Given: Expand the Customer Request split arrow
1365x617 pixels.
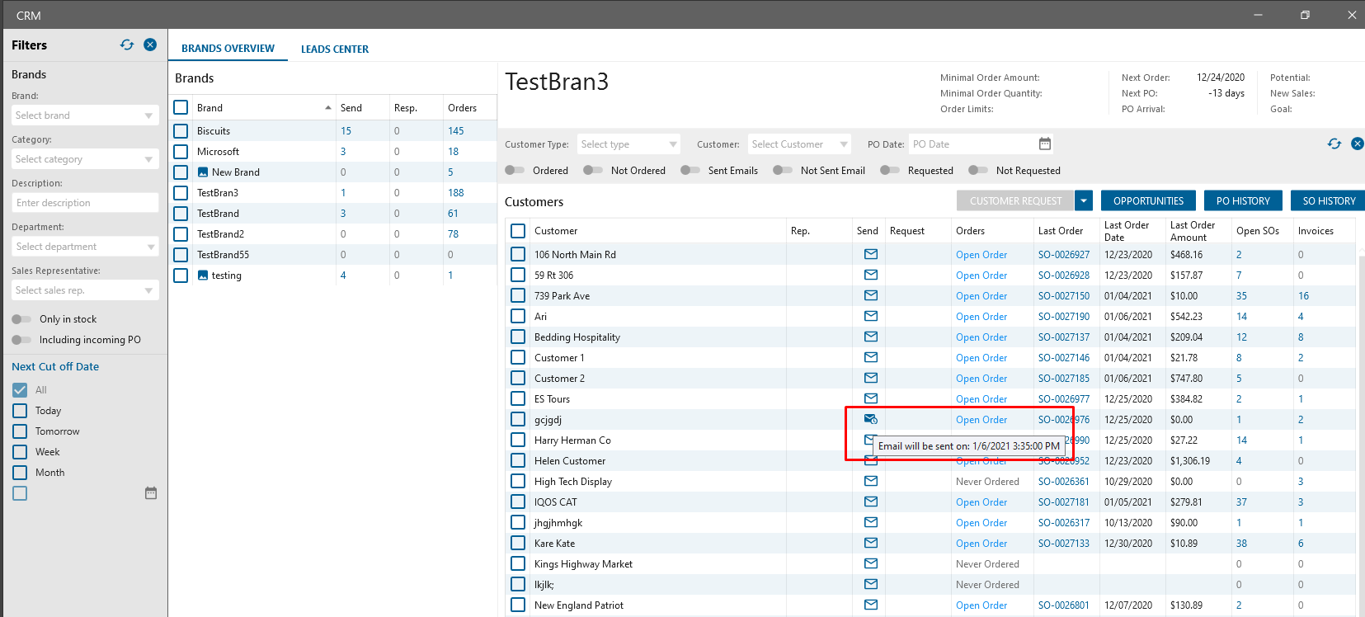Looking at the screenshot, I should coord(1085,200).
